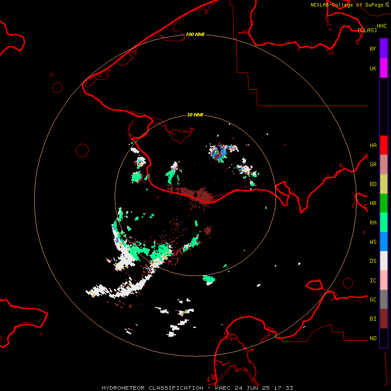Click the GC legend label
This screenshot has height=391, width=391.
(373, 299)
